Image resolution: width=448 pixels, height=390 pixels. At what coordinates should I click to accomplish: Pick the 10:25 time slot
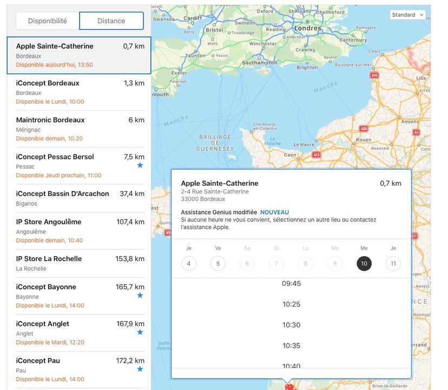[x=291, y=304]
